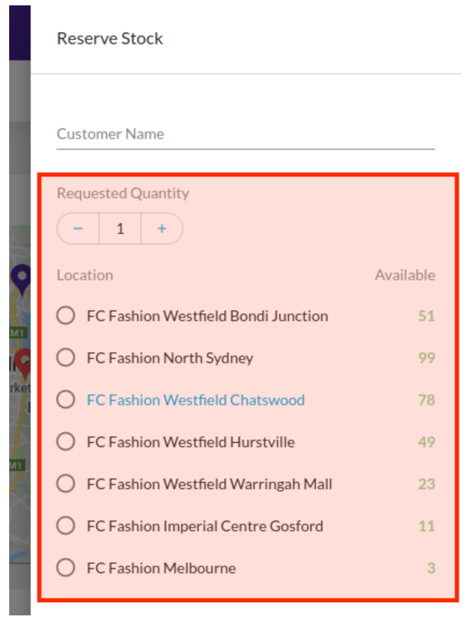Click the requested quantity value field
The width and height of the screenshot is (465, 624).
(120, 228)
